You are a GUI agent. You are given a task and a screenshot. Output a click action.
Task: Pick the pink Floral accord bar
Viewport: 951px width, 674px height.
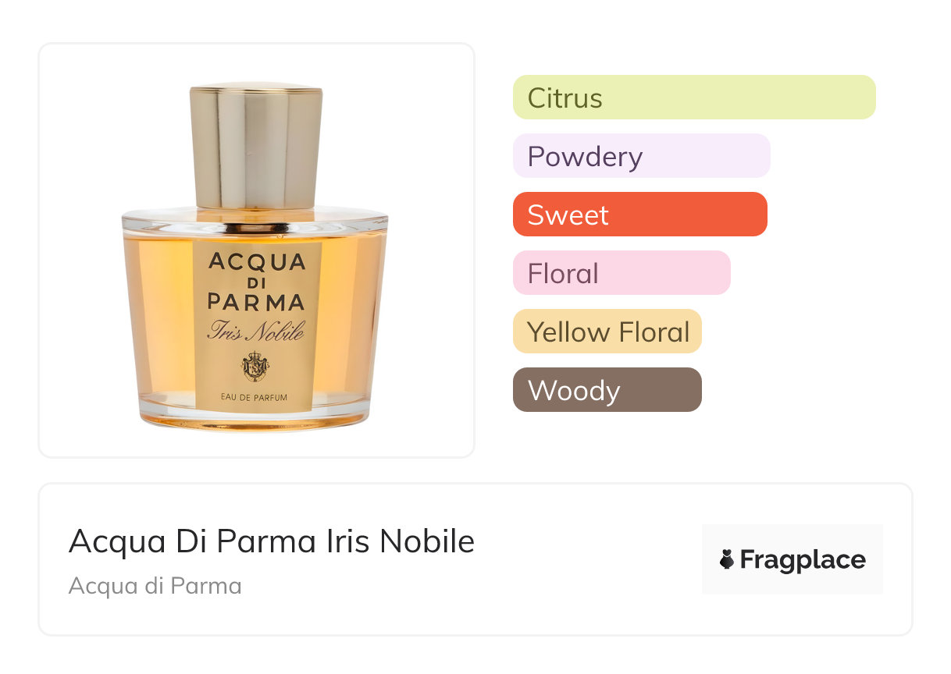622,273
